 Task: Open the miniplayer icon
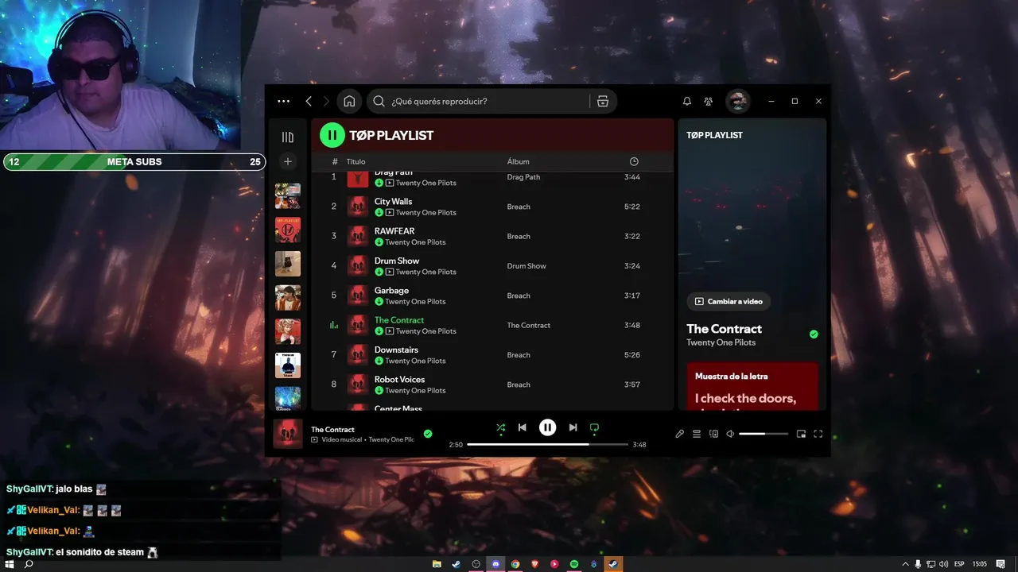(x=801, y=434)
